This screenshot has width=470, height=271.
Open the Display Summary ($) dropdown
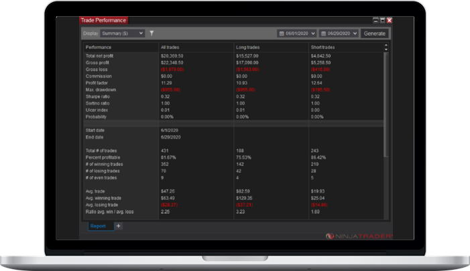122,33
